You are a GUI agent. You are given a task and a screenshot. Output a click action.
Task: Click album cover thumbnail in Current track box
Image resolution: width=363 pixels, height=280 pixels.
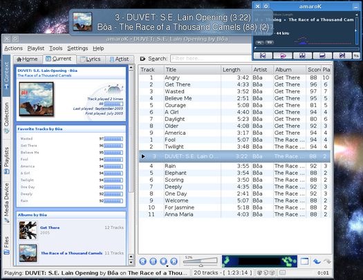pos(37,100)
